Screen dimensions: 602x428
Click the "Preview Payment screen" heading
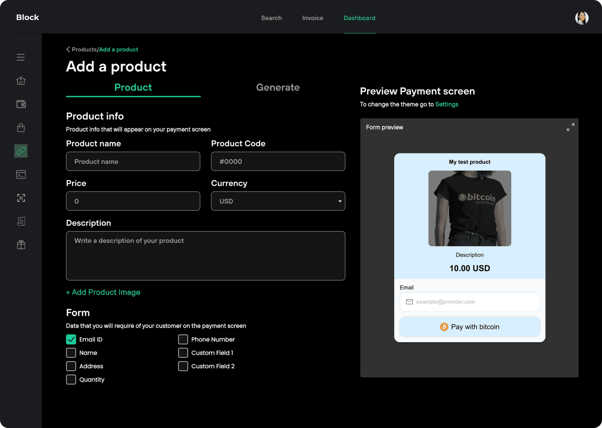pos(417,91)
